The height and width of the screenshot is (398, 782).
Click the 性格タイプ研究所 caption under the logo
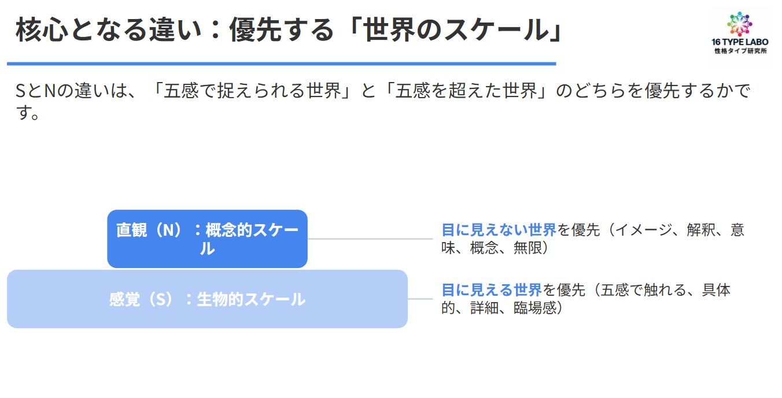[740, 51]
